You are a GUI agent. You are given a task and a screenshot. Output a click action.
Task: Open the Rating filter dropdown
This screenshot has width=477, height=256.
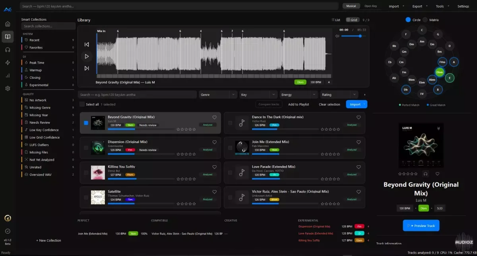click(x=339, y=95)
